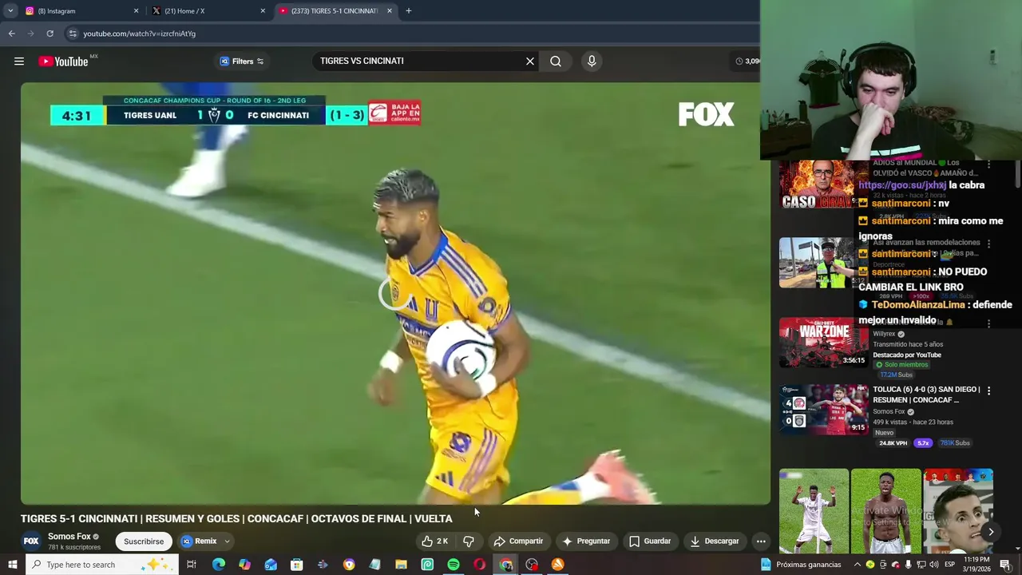Image resolution: width=1022 pixels, height=575 pixels.
Task: Click the video player to pause
Action: pyautogui.click(x=396, y=294)
